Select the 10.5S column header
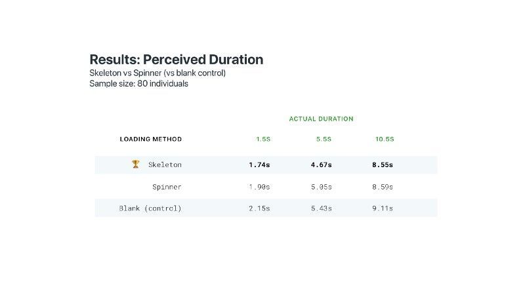Screen dimensions: 525x291 coord(385,139)
